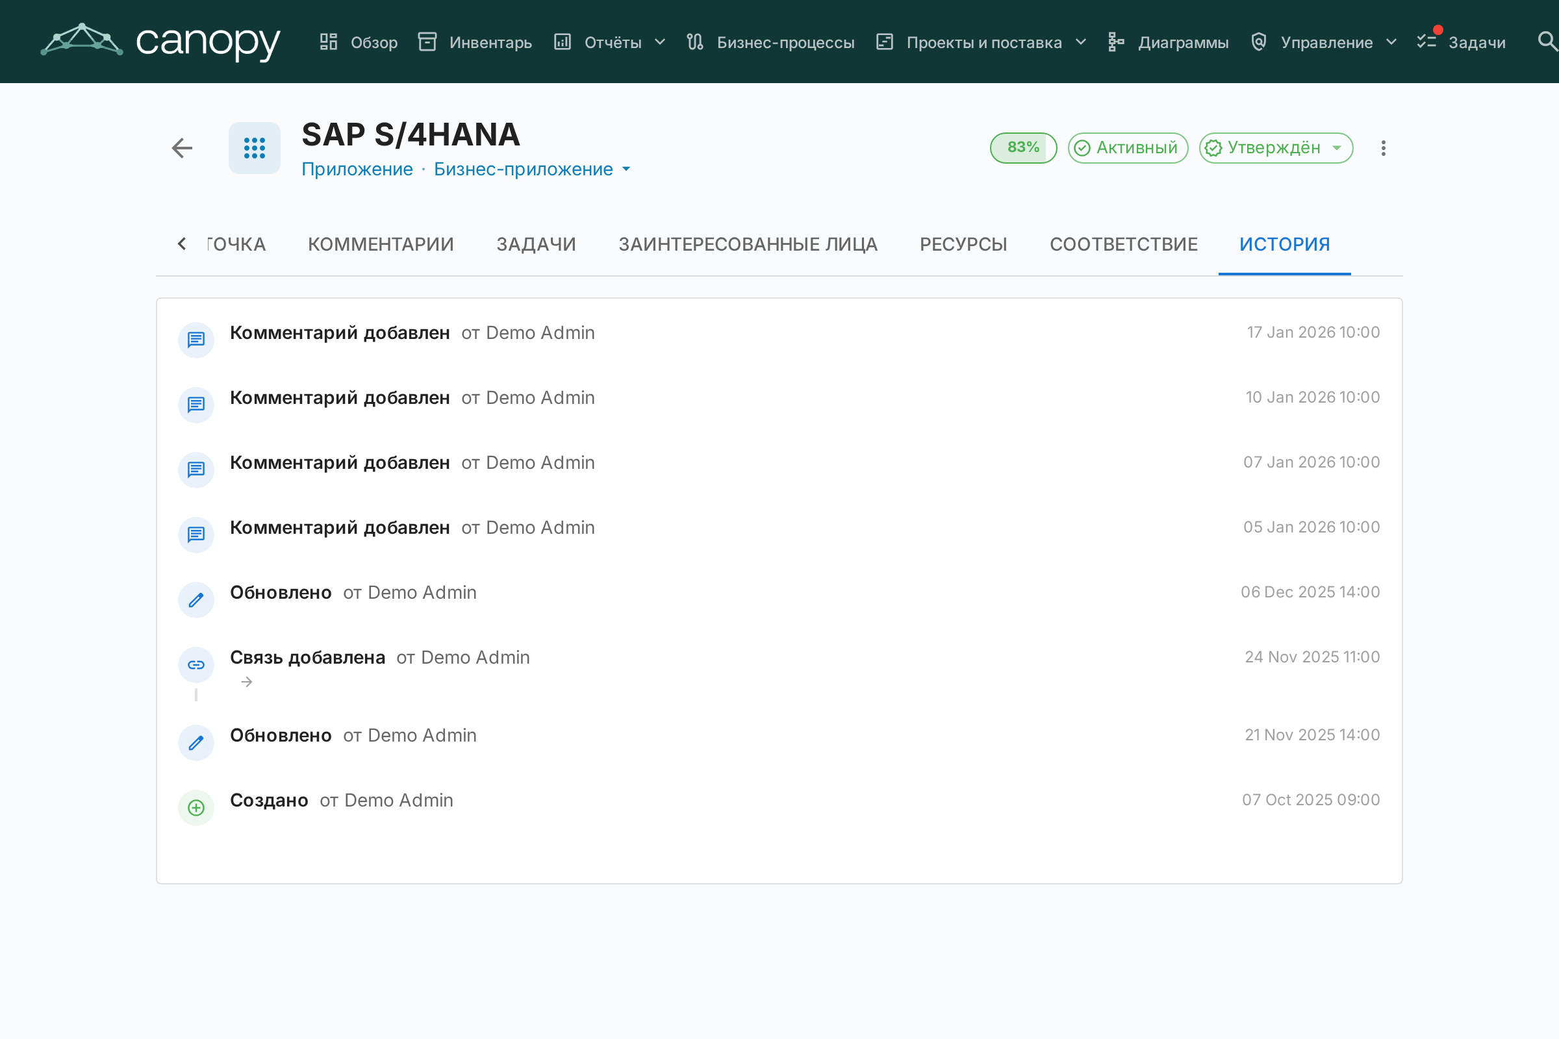Screen dimensions: 1559x1039
Task: Expand the Отчёты menu
Action: 610,42
